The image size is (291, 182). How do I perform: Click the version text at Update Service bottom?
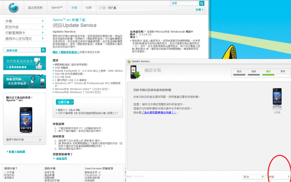(x=135, y=177)
